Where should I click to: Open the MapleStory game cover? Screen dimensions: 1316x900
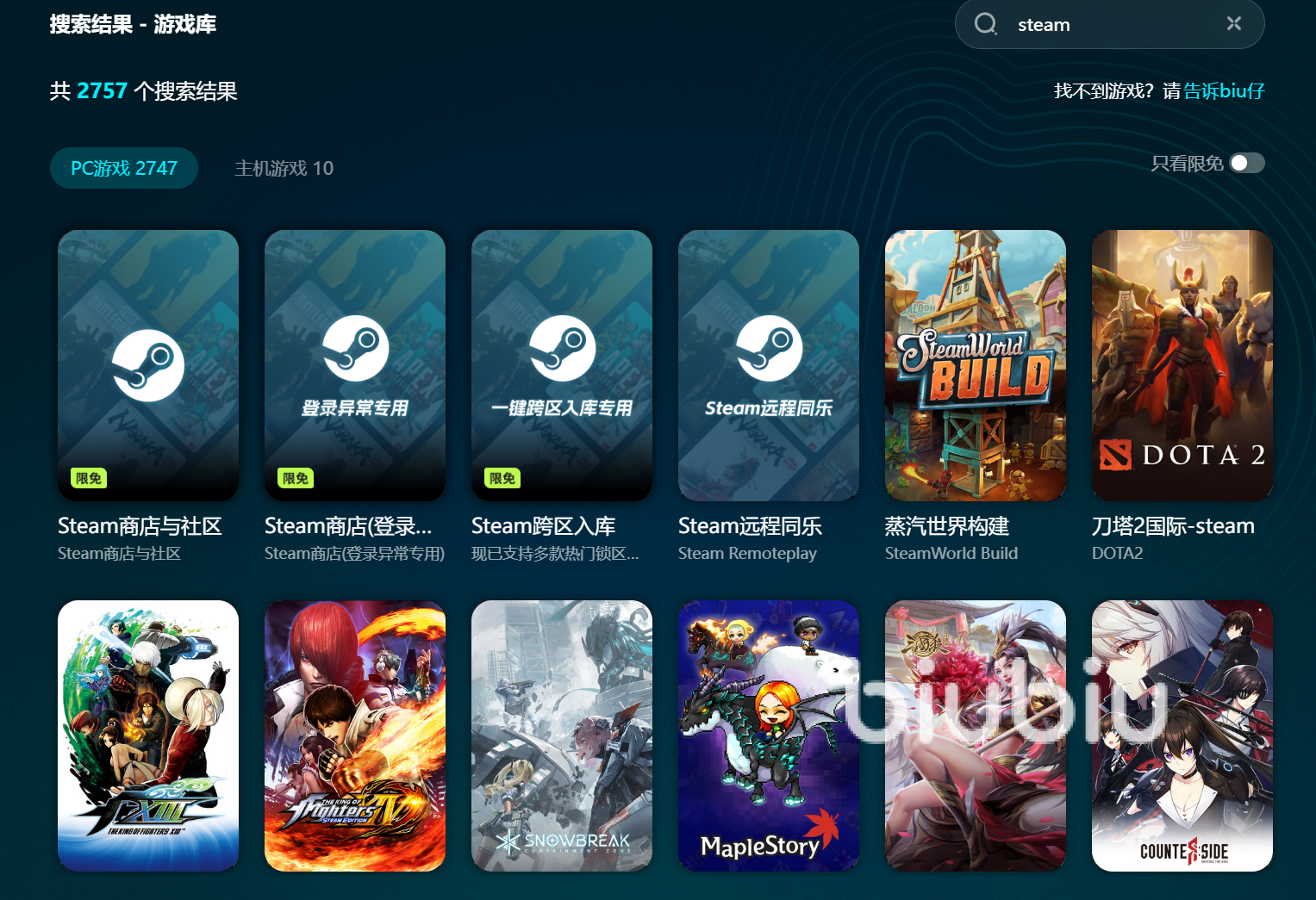tap(769, 736)
